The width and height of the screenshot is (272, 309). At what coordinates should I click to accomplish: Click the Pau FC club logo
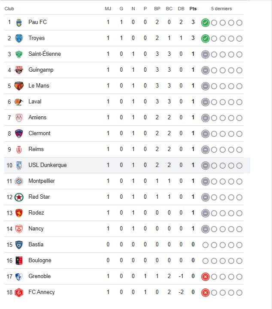click(19, 22)
